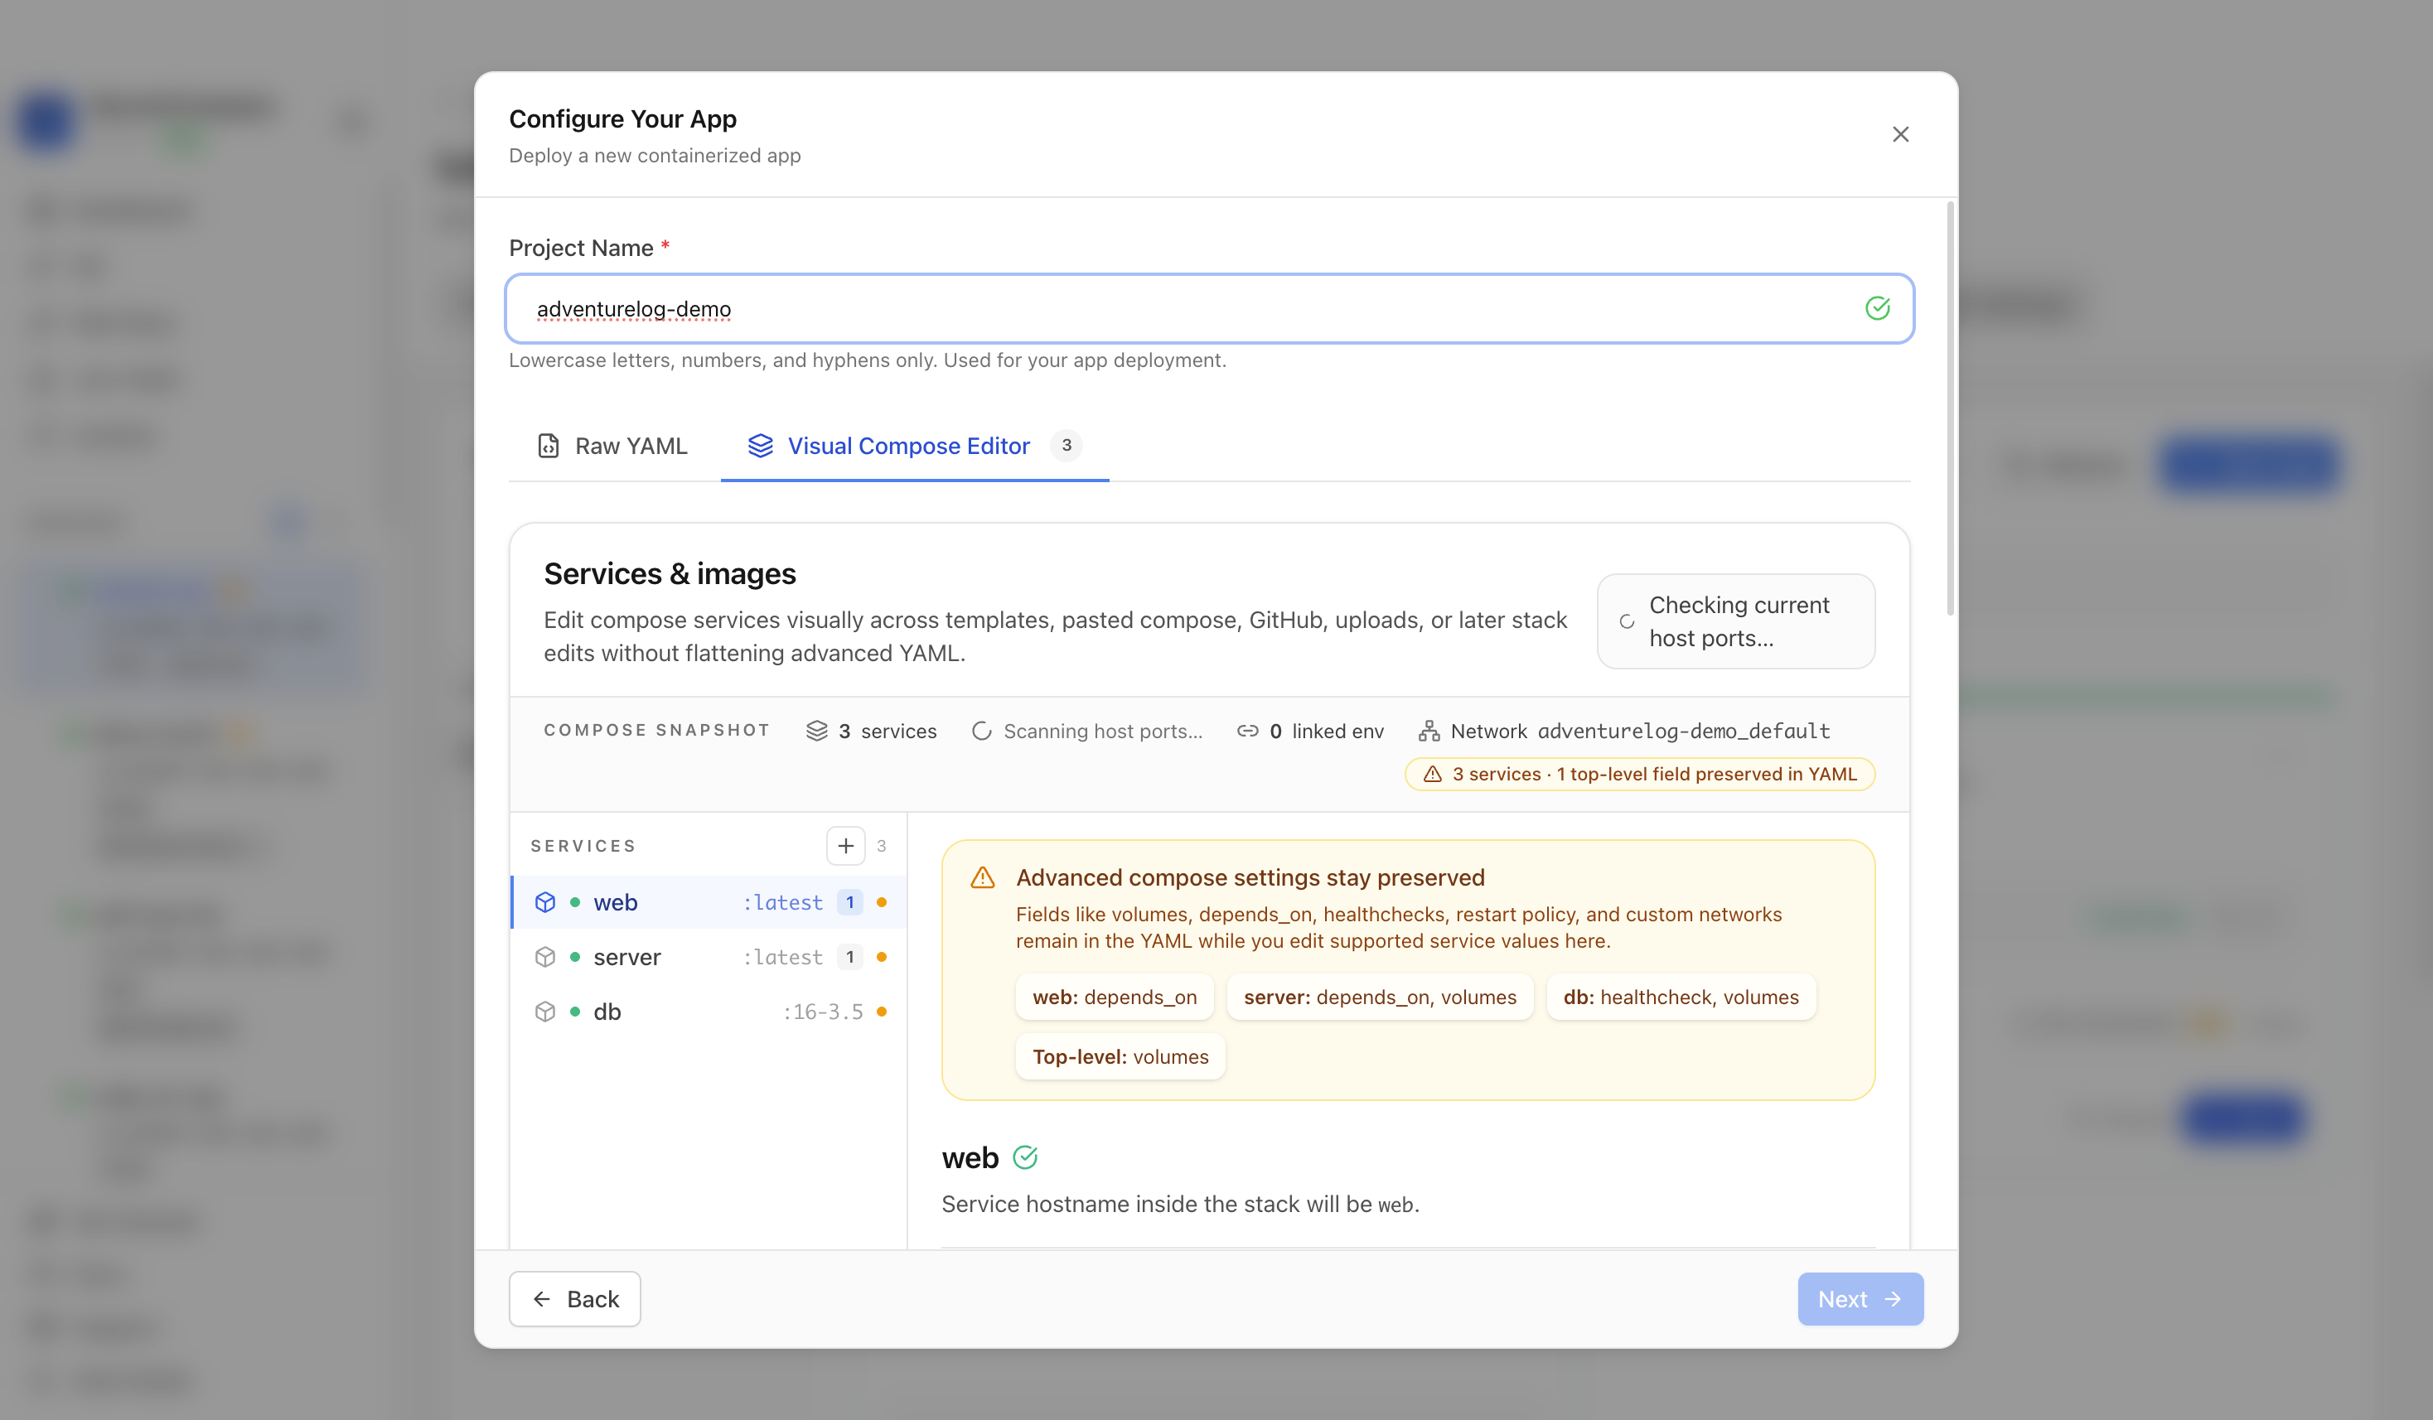Screen dimensions: 2433x1420
Task: Click the 0 linked env text
Action: click(x=1326, y=731)
